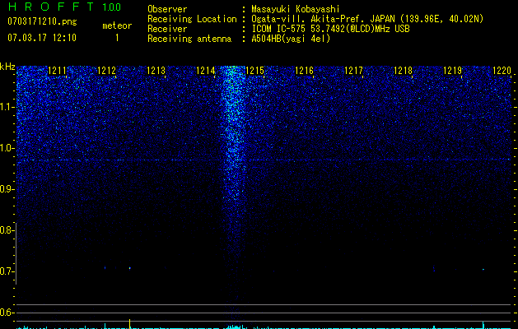
Task: Click the 1.1 kHz frequency label
Action: click(7, 107)
